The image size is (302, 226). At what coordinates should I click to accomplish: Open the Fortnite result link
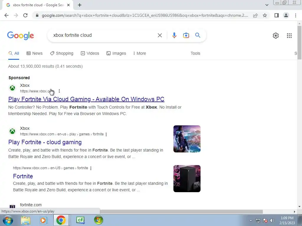point(23,176)
